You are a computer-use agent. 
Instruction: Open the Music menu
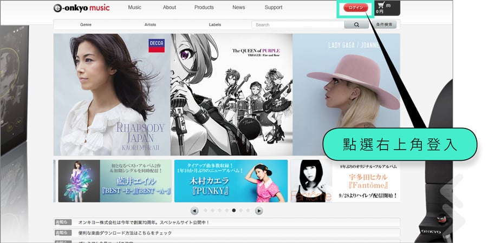click(x=134, y=7)
